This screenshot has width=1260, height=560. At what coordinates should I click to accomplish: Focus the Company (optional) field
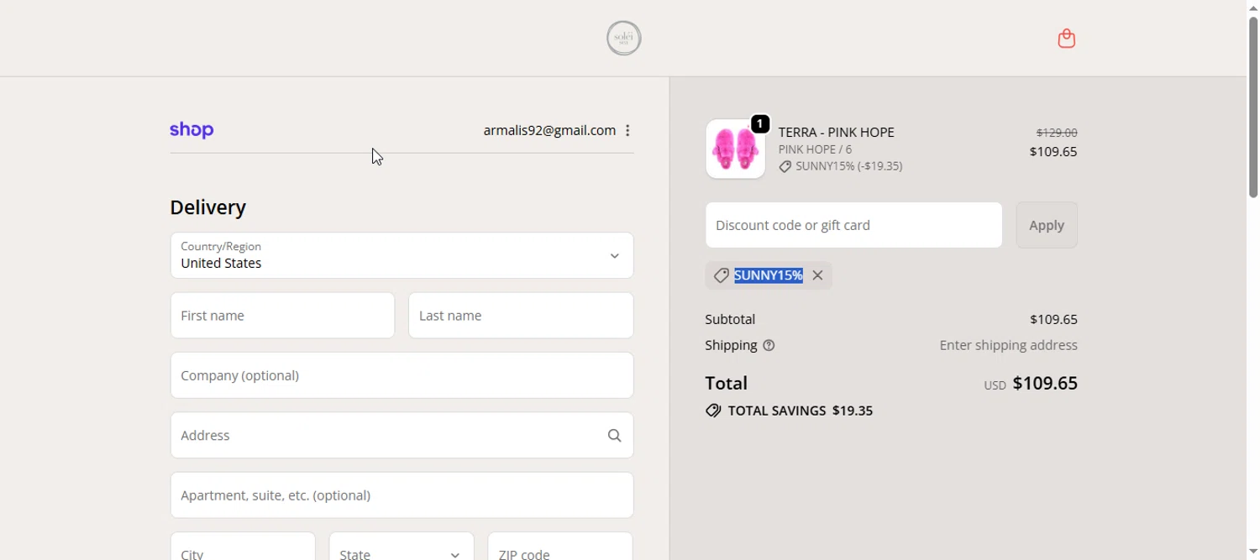coord(402,375)
